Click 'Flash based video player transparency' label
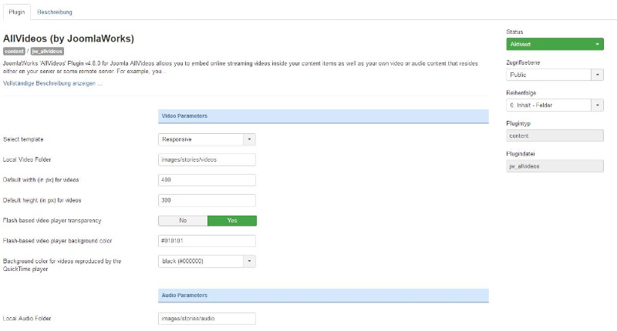Viewport: 617px width, 331px height. [x=52, y=221]
